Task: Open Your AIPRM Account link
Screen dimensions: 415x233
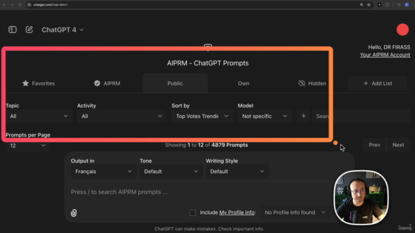Action: click(385, 54)
